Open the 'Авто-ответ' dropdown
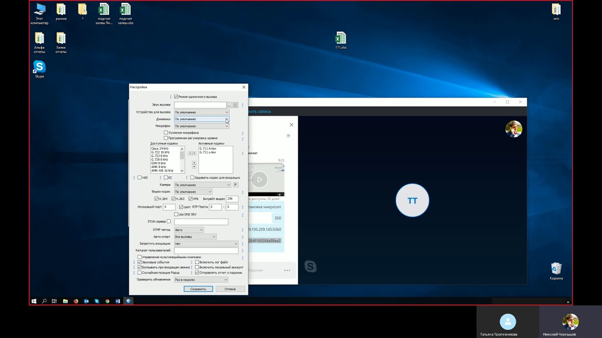Screen dimensions: 602x338 (195, 237)
